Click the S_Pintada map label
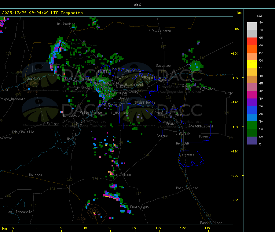This screenshot has width=275, height=232. (82, 88)
